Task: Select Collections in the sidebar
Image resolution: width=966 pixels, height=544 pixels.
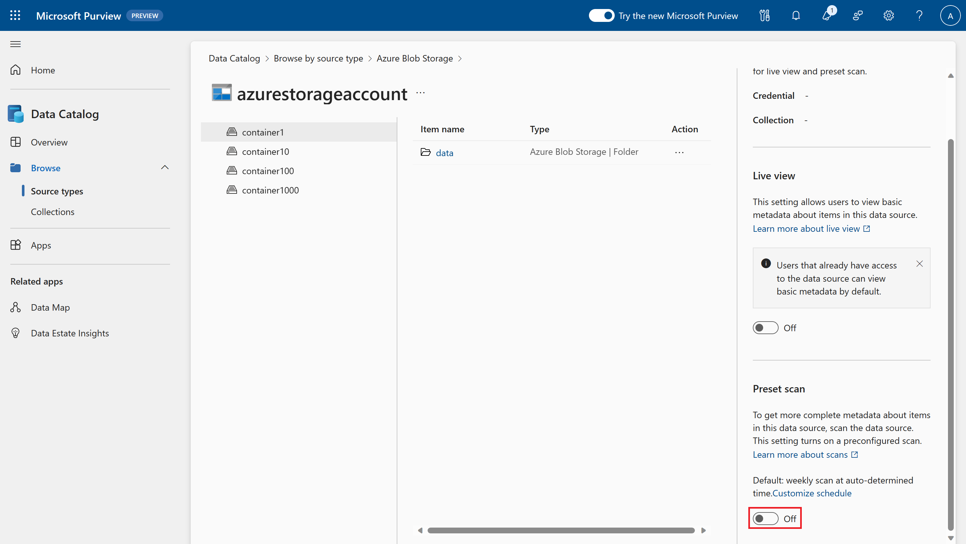Action: tap(52, 212)
